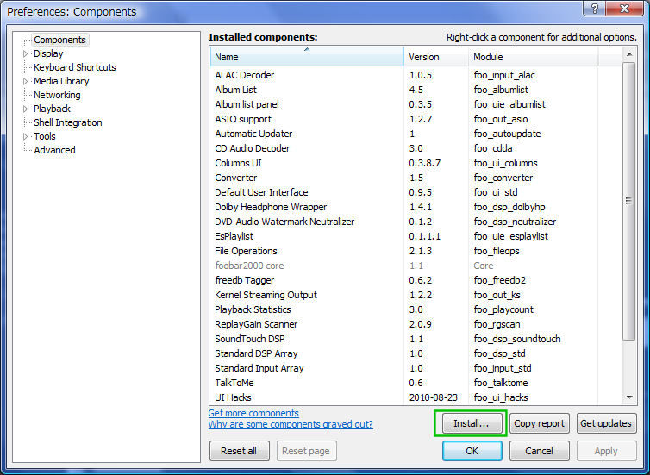Click the Reset all button
This screenshot has height=475, width=650.
(239, 451)
